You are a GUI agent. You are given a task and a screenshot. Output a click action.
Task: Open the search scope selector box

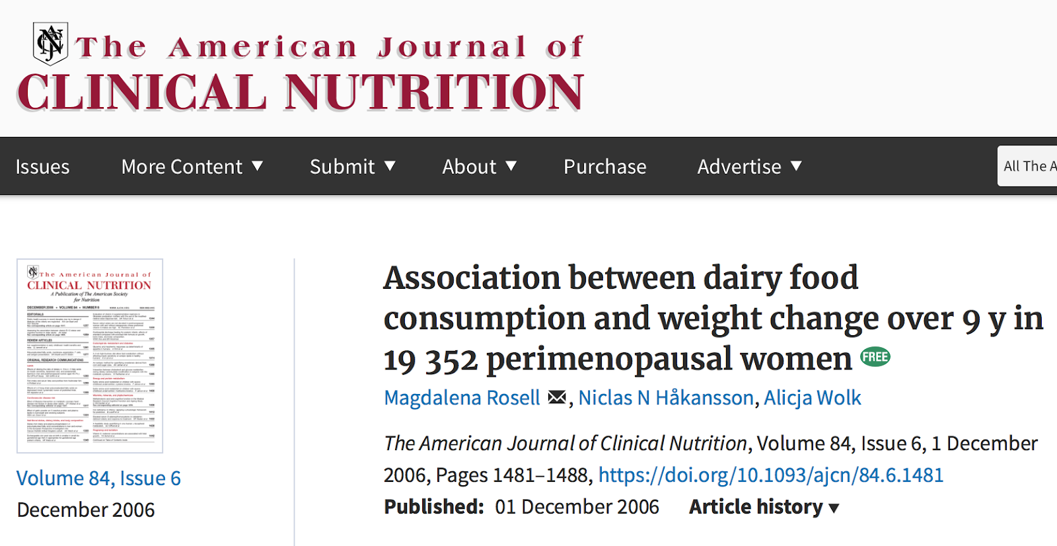click(x=1028, y=166)
